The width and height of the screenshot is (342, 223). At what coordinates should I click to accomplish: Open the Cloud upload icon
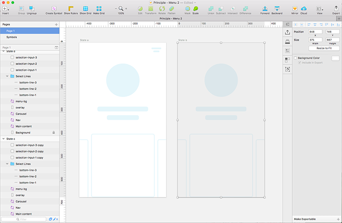[303, 9]
